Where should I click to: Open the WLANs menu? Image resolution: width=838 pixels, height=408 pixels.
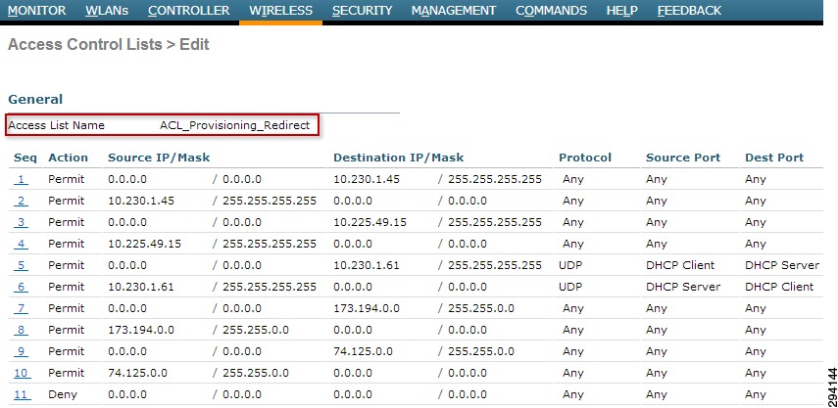[x=107, y=10]
